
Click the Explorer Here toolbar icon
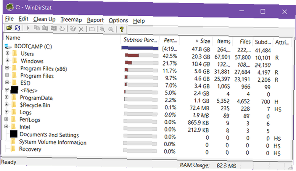[45, 28]
